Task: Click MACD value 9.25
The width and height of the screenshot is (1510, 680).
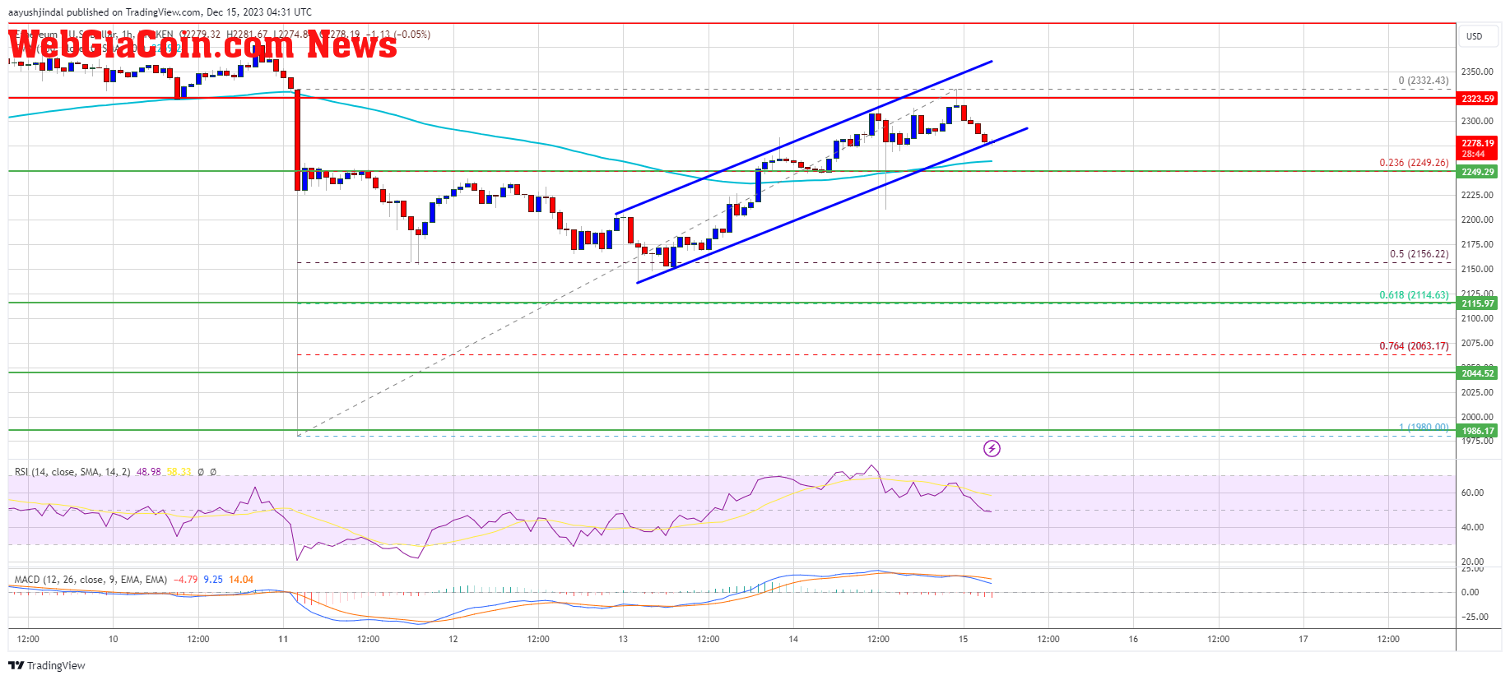Action: click(213, 580)
